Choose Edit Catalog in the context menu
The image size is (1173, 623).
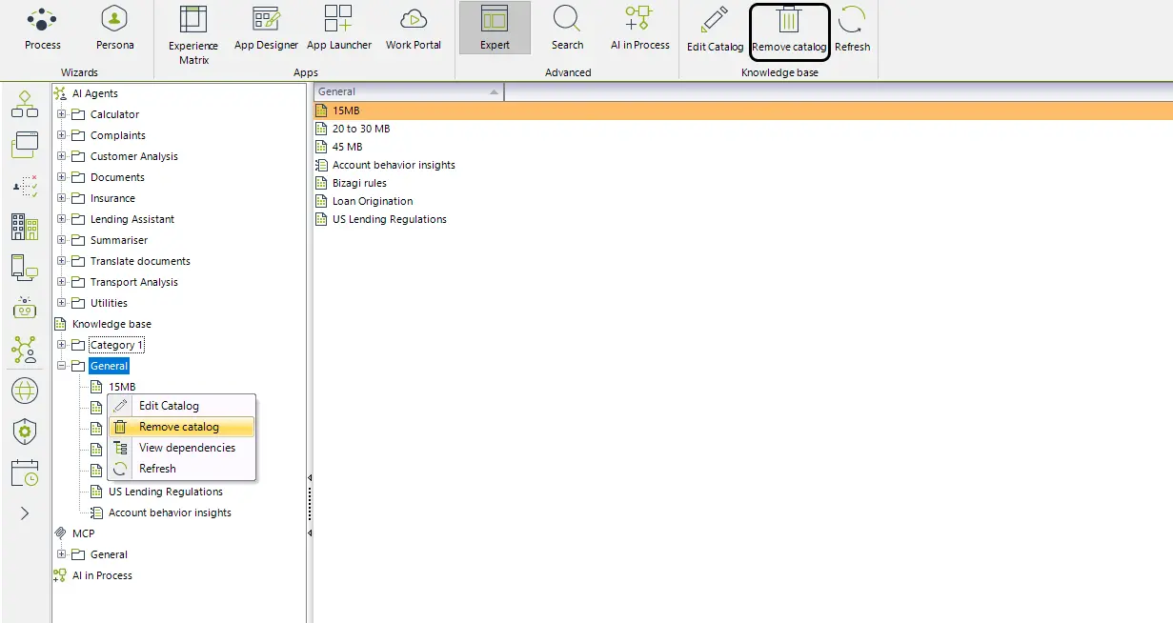(x=181, y=406)
